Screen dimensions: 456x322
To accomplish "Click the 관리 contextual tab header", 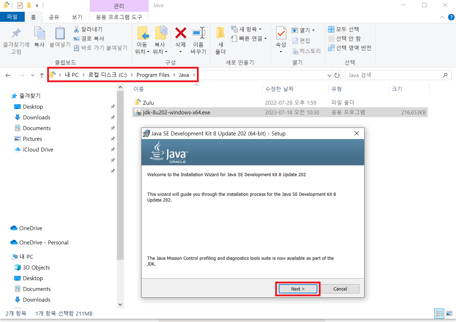I will tap(119, 6).
